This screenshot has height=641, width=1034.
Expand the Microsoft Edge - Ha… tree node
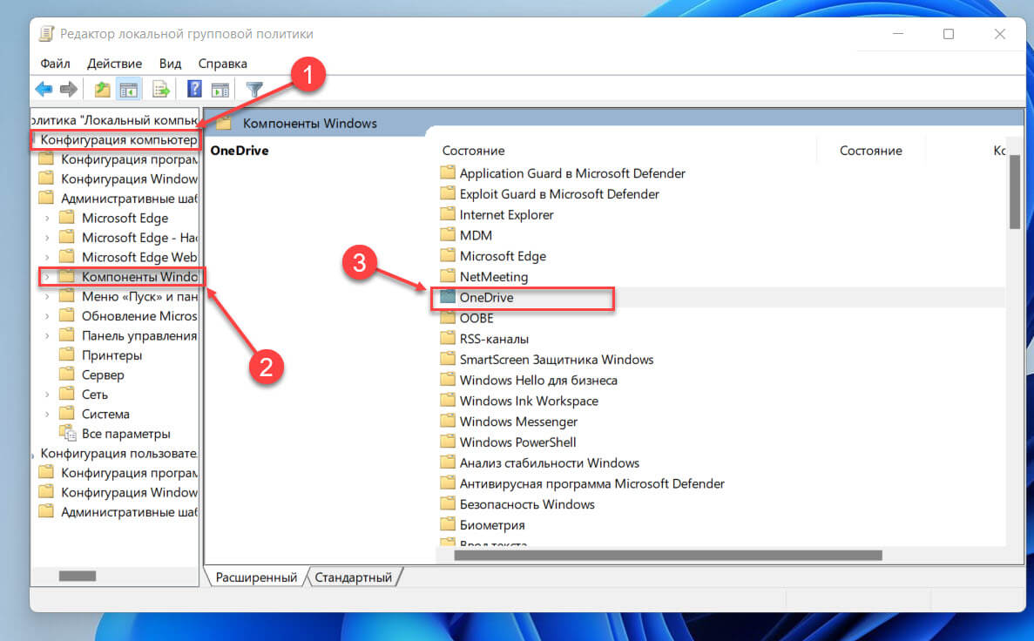point(47,238)
